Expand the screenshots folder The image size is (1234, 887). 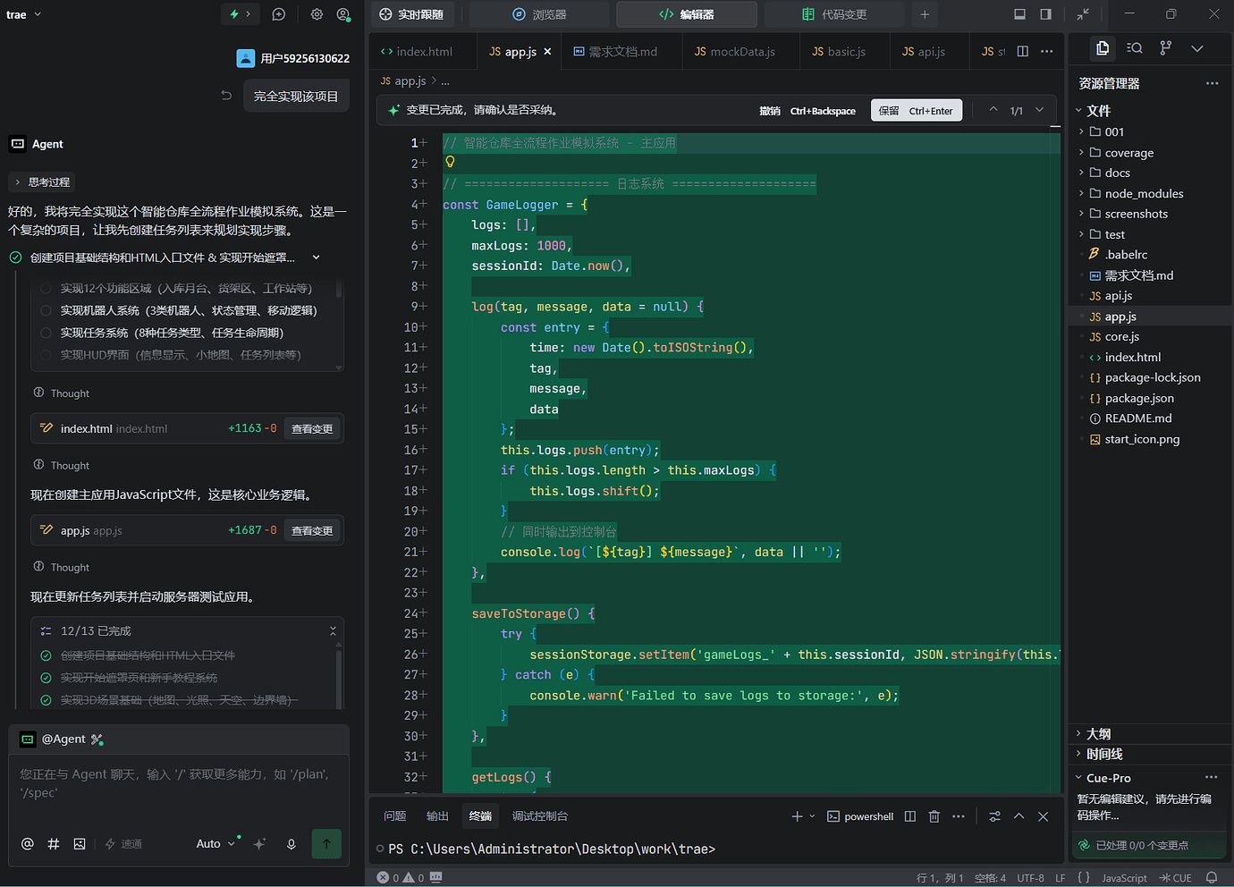point(1136,214)
